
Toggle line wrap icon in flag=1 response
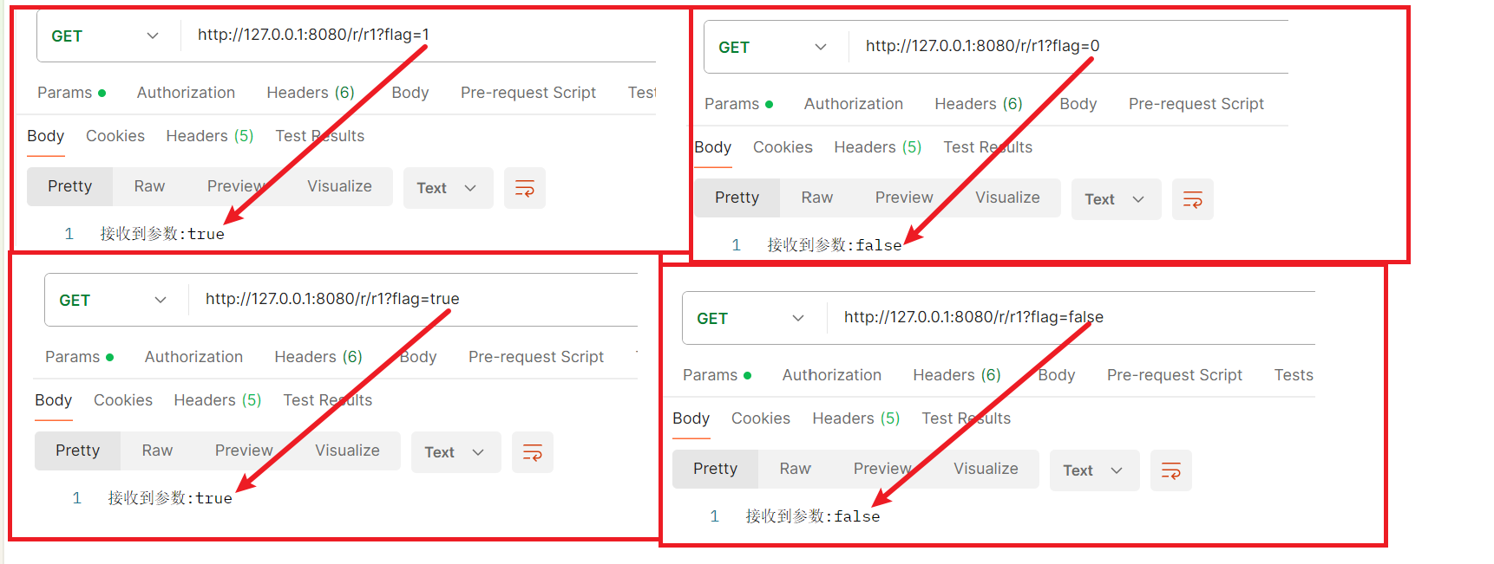(x=525, y=188)
